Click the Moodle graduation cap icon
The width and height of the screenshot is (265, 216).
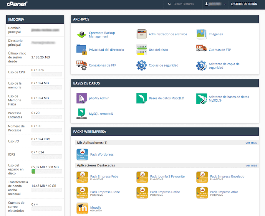point(82,208)
